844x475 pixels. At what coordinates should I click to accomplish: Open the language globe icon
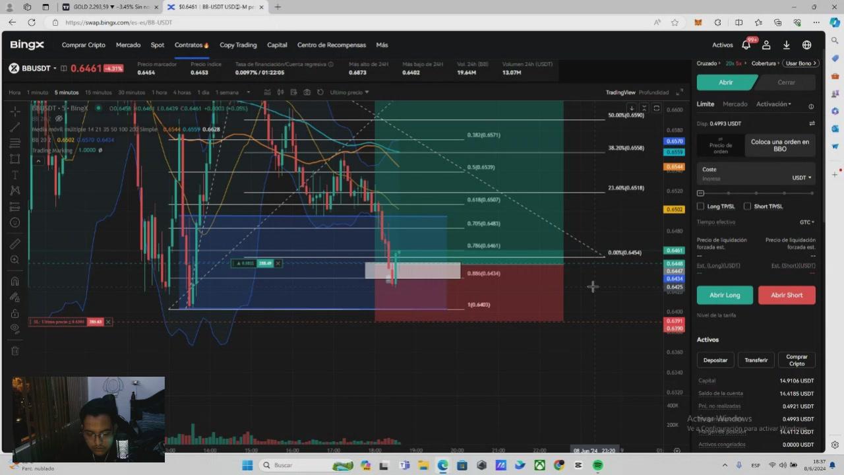pos(806,45)
